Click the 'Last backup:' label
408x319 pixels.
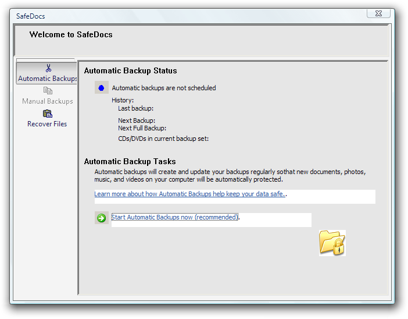[135, 108]
